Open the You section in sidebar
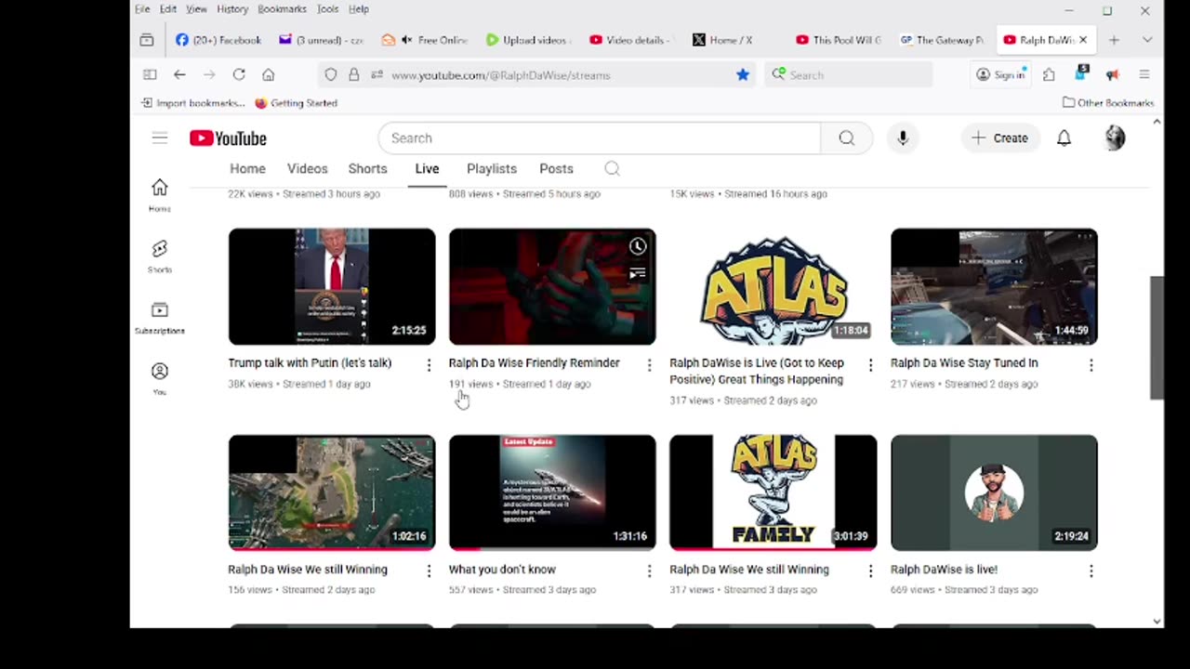Viewport: 1190px width, 669px height. pos(160,378)
